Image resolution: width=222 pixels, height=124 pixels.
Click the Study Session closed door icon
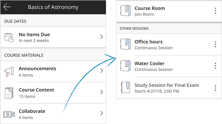pyautogui.click(x=125, y=88)
